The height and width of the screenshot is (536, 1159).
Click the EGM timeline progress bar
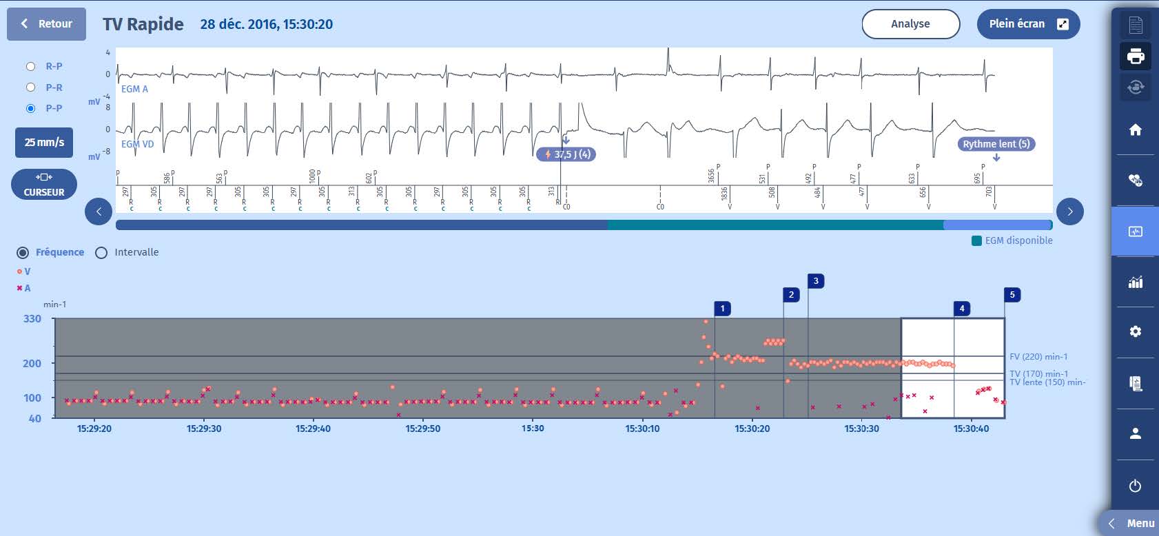click(583, 225)
